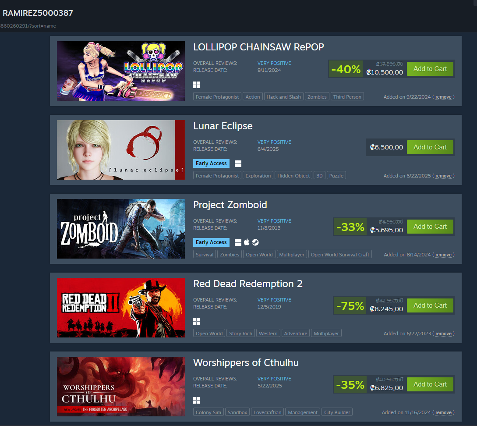Select the Hack and Slash tag
Viewport: 477px width, 426px height.
pos(283,96)
